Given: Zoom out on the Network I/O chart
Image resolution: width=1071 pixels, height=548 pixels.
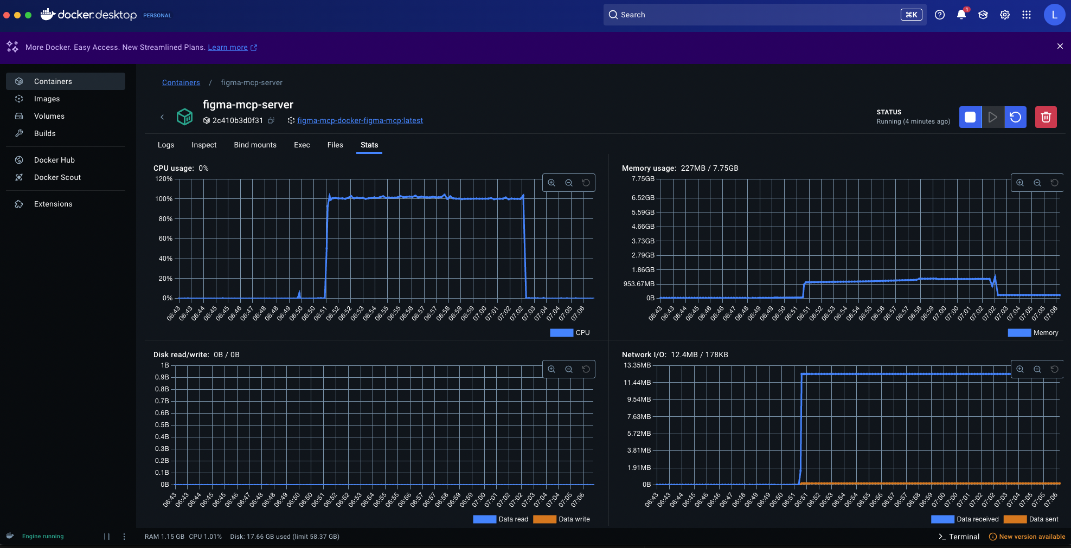Looking at the screenshot, I should (x=1037, y=369).
